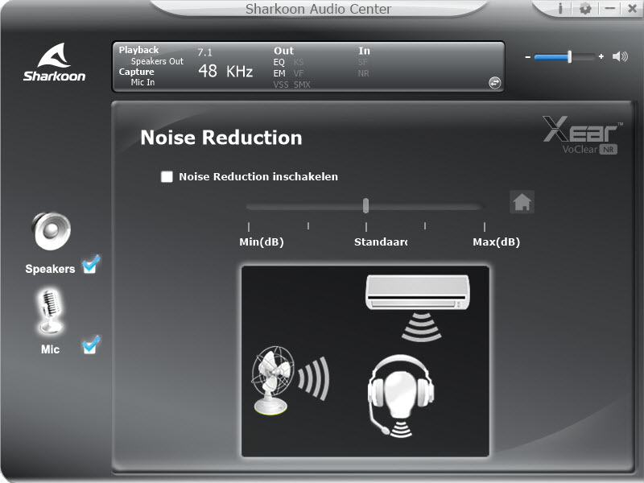This screenshot has width=644, height=483.
Task: Click the noise reduction level slider handle
Action: point(365,206)
